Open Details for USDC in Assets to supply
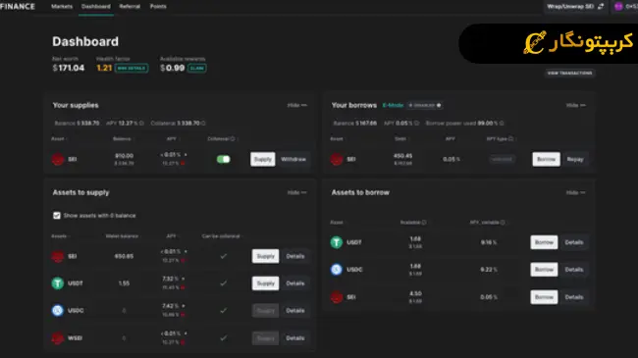The image size is (638, 358). tap(295, 310)
